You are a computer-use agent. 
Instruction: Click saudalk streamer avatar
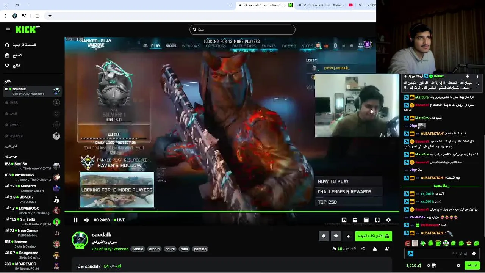click(80, 240)
